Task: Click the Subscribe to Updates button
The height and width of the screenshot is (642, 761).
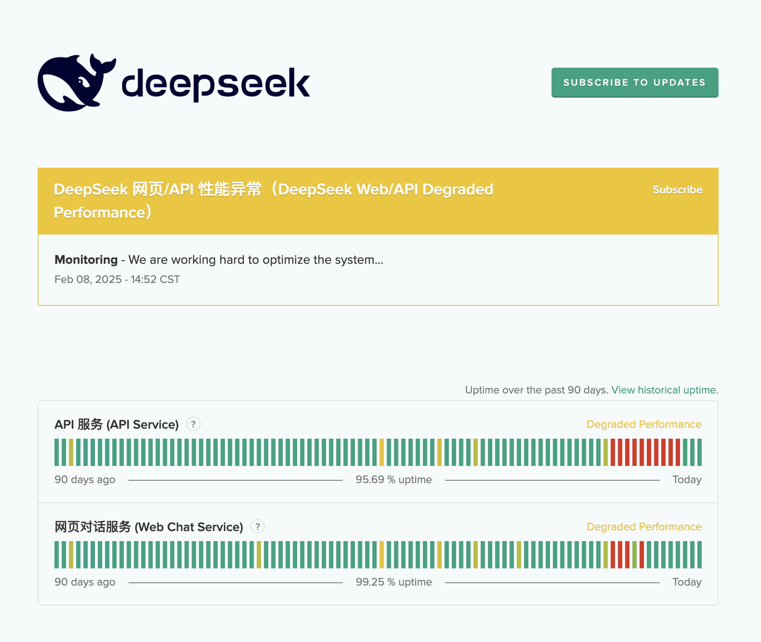Action: tap(635, 82)
